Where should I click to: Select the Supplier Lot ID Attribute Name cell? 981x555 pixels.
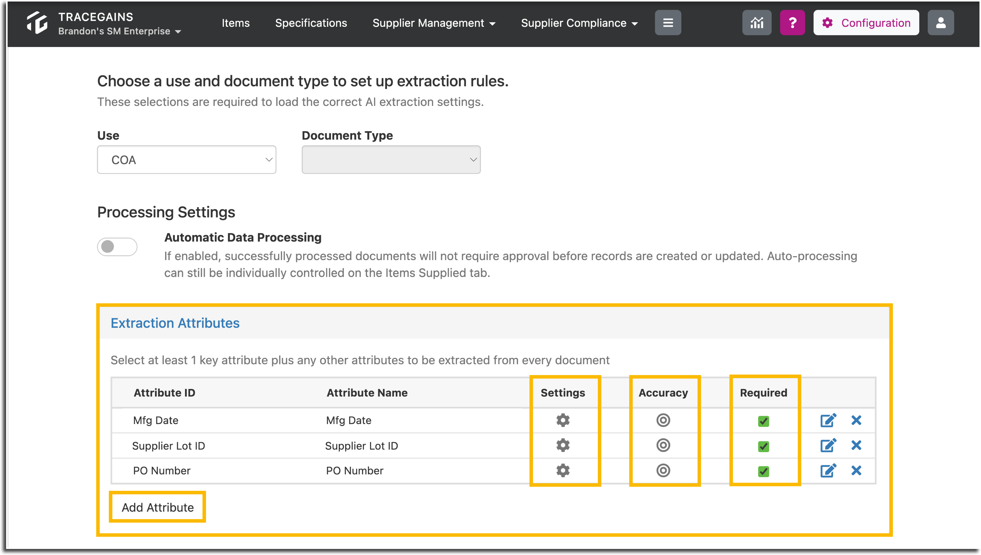point(361,446)
